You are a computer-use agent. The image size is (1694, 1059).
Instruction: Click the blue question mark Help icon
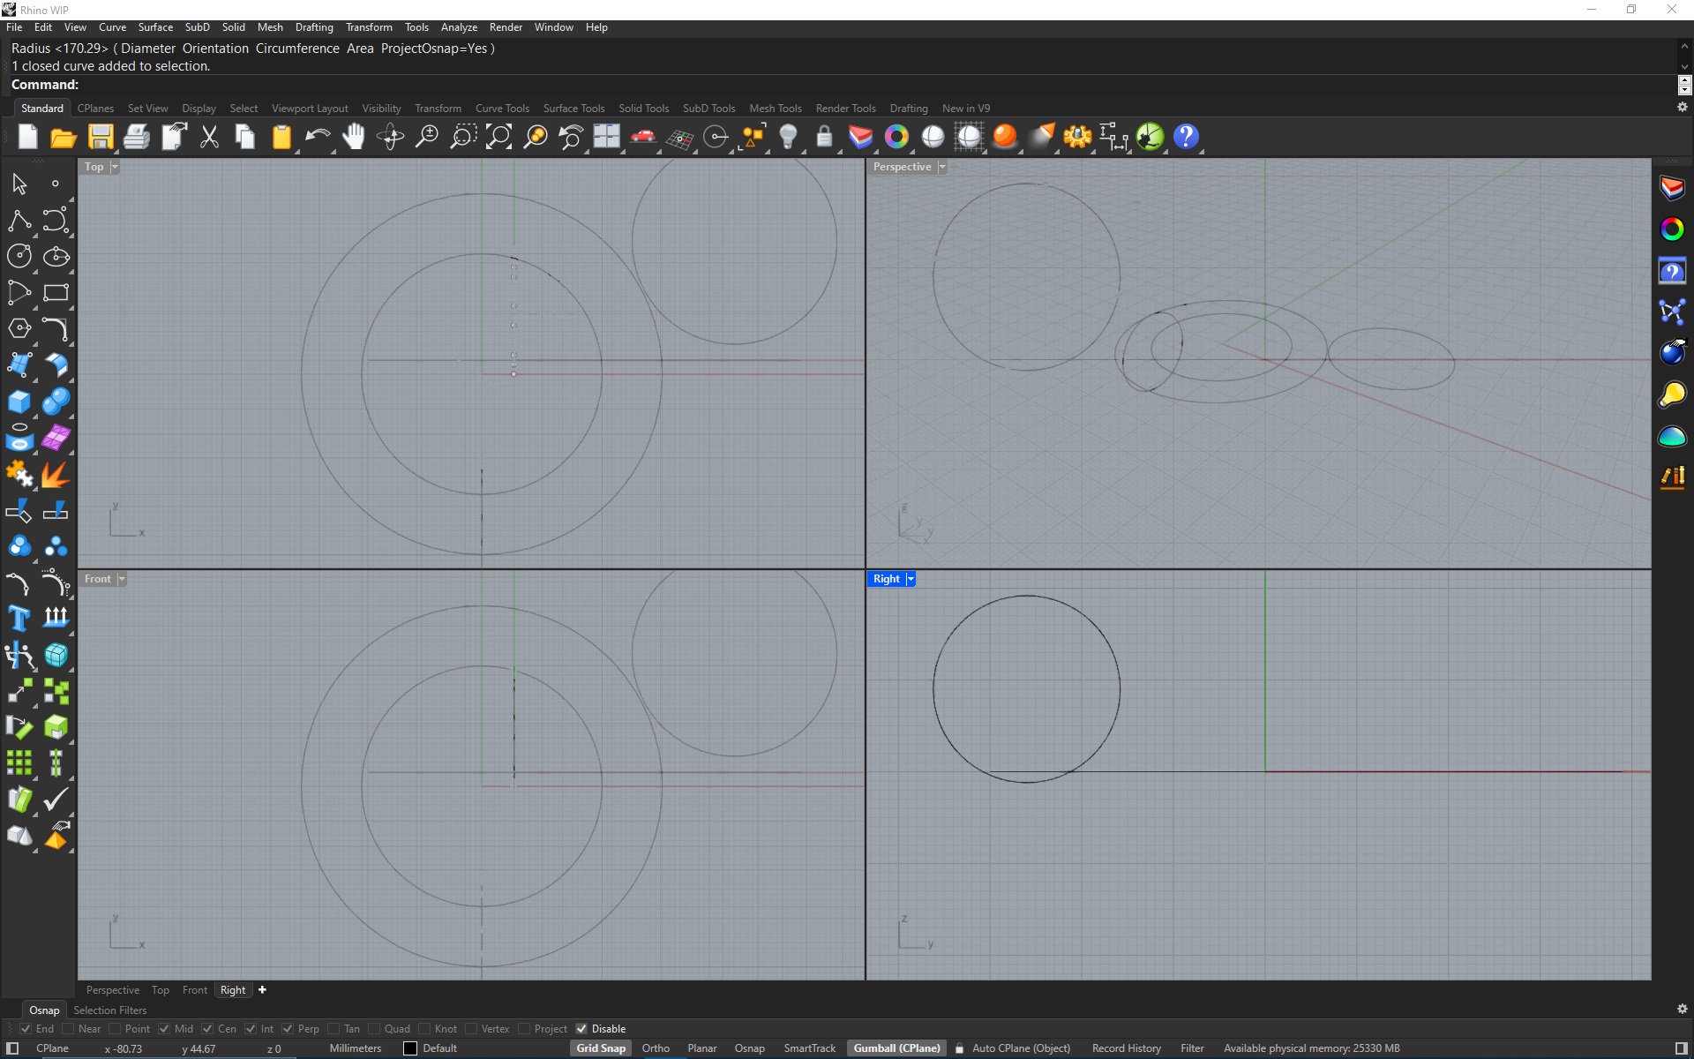[x=1186, y=137]
